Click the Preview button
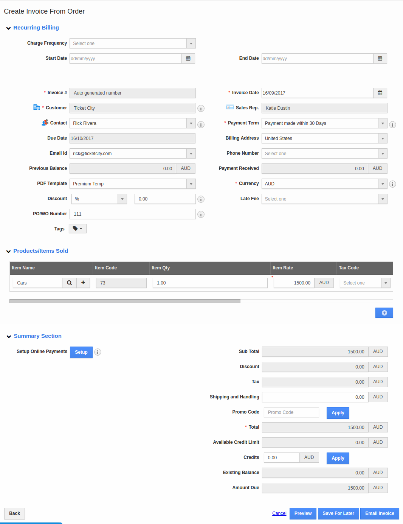The image size is (403, 524). [x=303, y=513]
